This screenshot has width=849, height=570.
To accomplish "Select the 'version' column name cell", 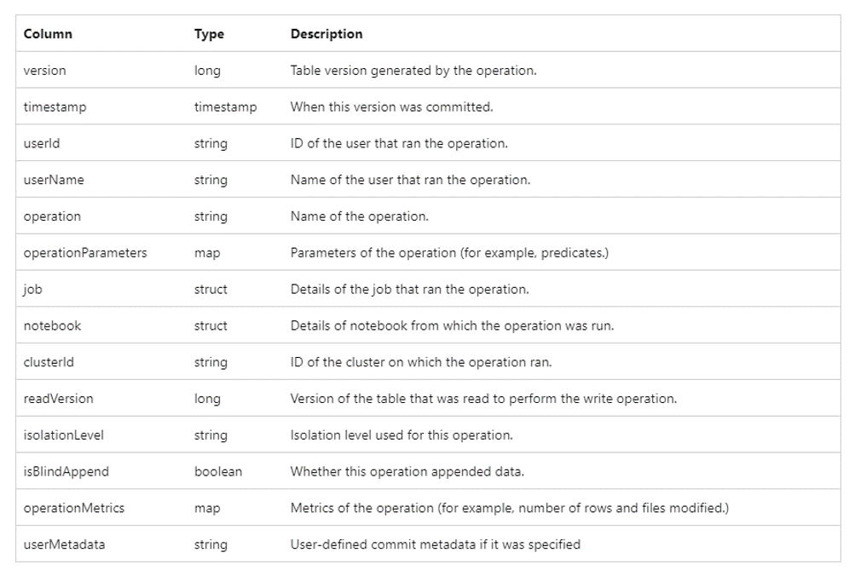I will pyautogui.click(x=44, y=71).
